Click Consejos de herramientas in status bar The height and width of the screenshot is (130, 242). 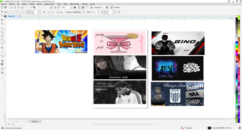[13, 128]
